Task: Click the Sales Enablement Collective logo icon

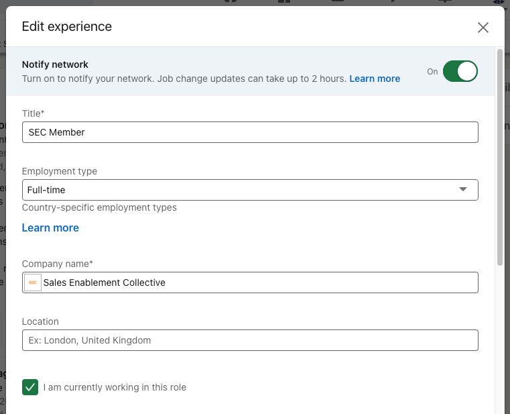Action: click(x=32, y=282)
